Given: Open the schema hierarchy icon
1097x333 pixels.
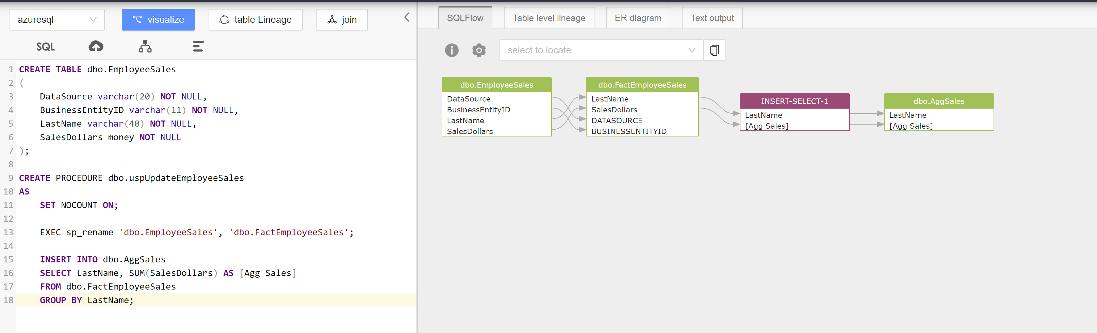Looking at the screenshot, I should tap(145, 46).
